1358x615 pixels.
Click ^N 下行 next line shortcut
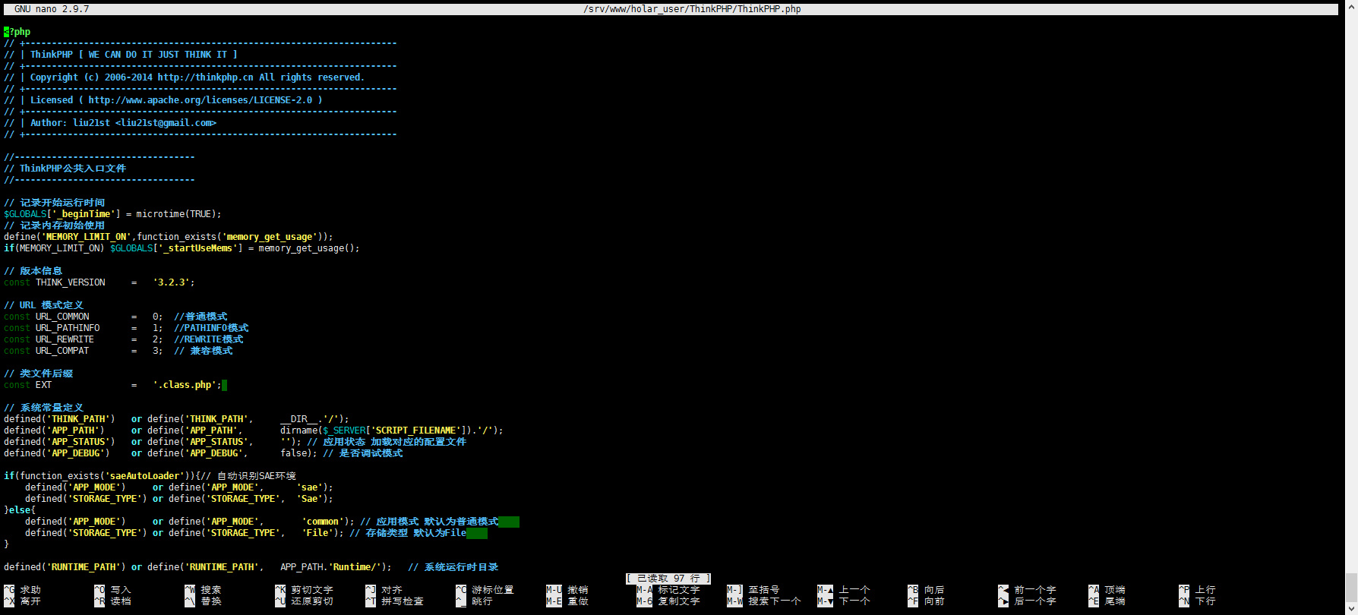pos(1197,601)
